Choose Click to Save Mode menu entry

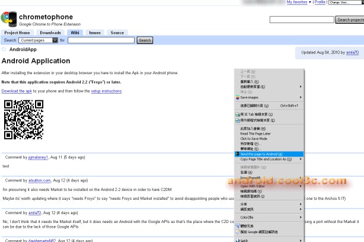[269, 139]
